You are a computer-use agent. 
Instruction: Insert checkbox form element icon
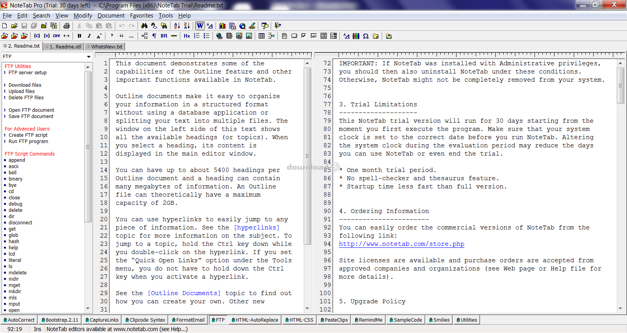(304, 36)
